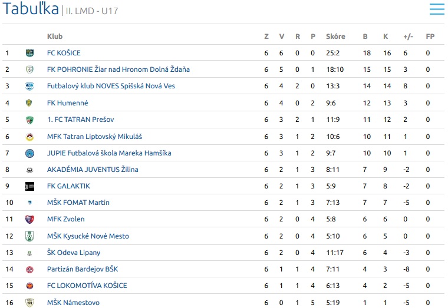Open MŠK FOMAT Martin club link
Image resolution: width=448 pixels, height=308 pixels.
[78, 203]
